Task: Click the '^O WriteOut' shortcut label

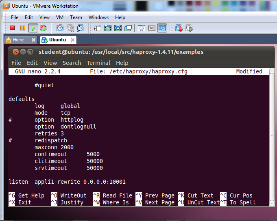Action: click(69, 195)
